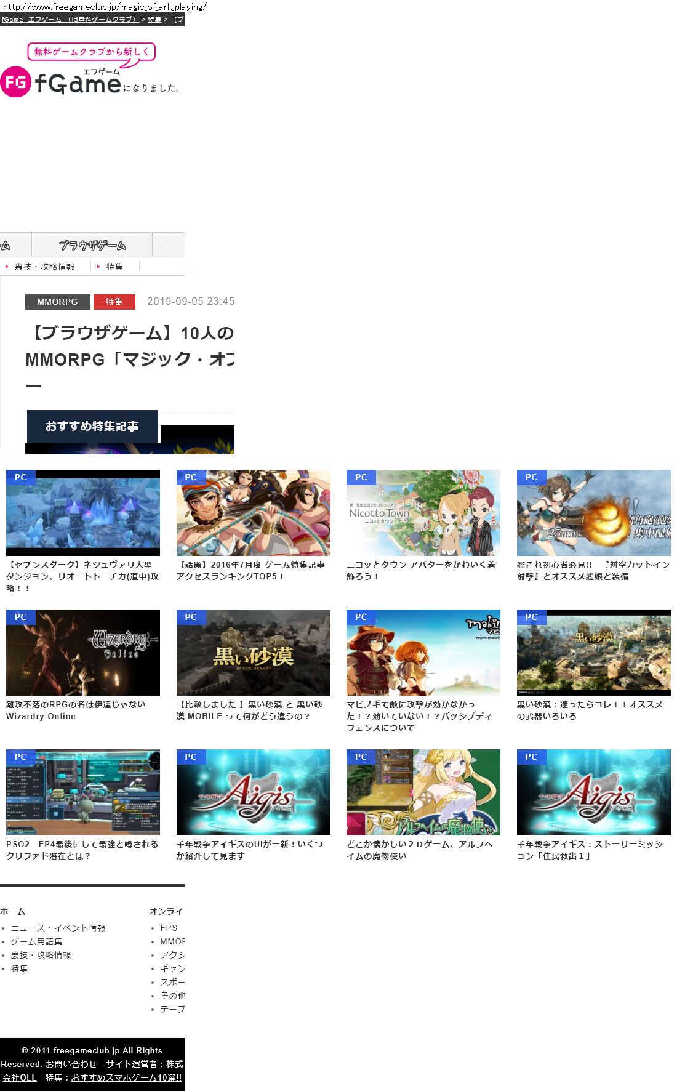Open the ブラウザゲーム navigation tab
Screen dimensions: 677x1091
tap(92, 245)
